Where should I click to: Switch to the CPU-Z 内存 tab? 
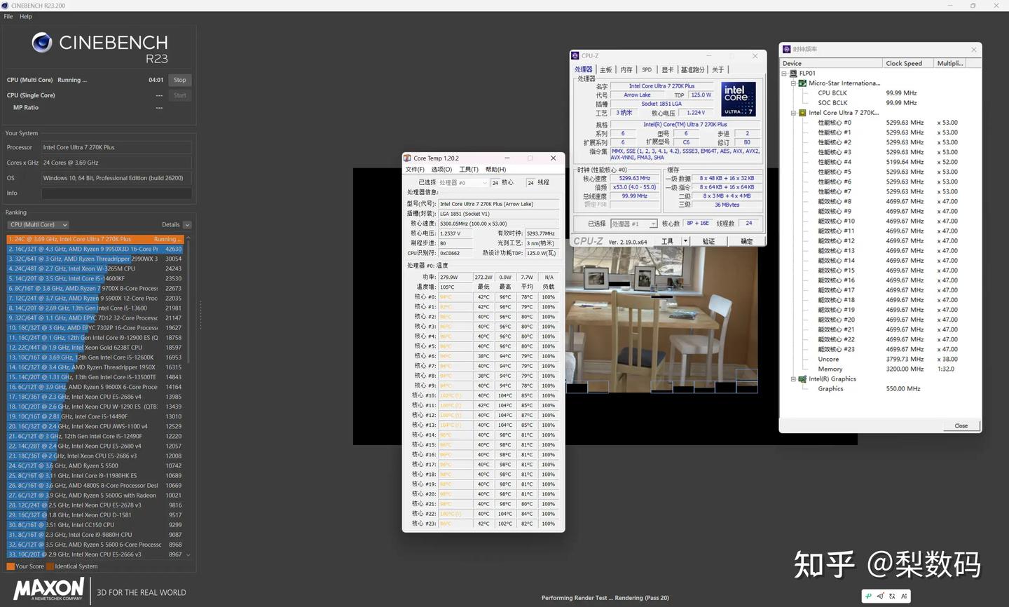tap(626, 70)
